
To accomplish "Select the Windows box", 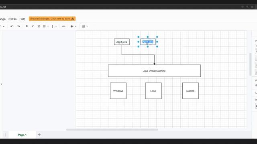I will click(x=118, y=91).
